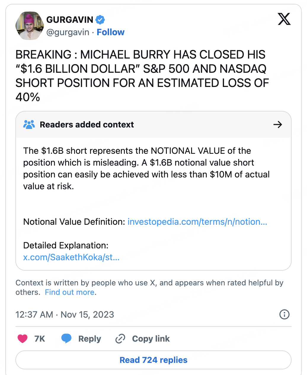This screenshot has width=307, height=375.
Task: Click the 7K like count
Action: click(40, 339)
